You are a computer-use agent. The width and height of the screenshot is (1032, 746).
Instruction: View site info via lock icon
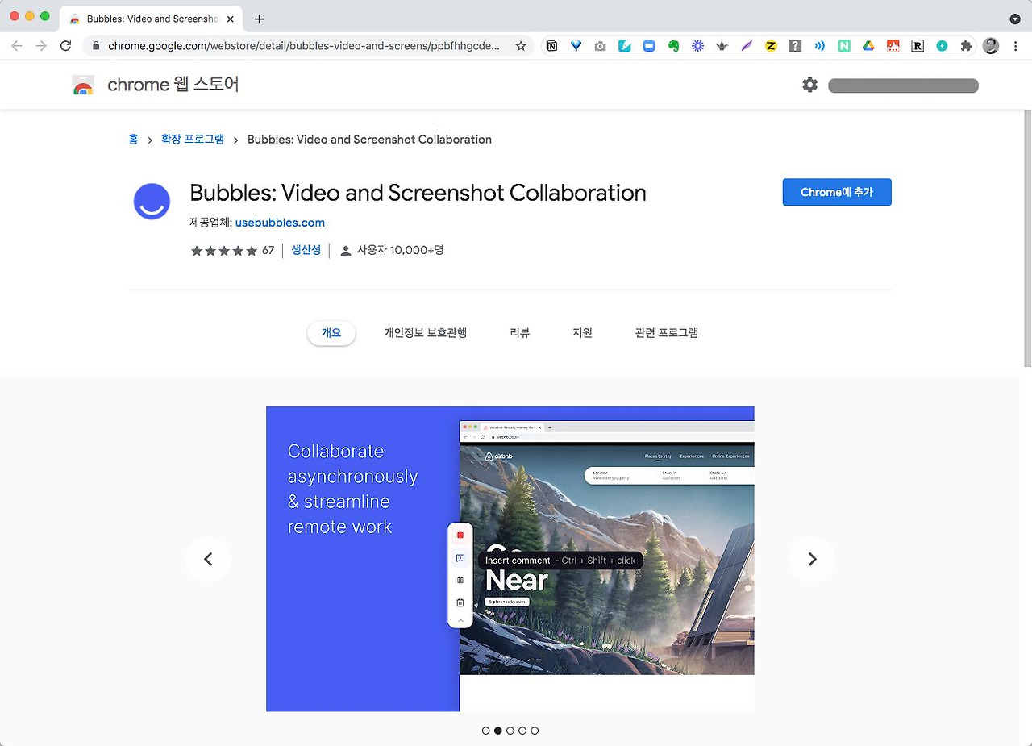click(97, 46)
